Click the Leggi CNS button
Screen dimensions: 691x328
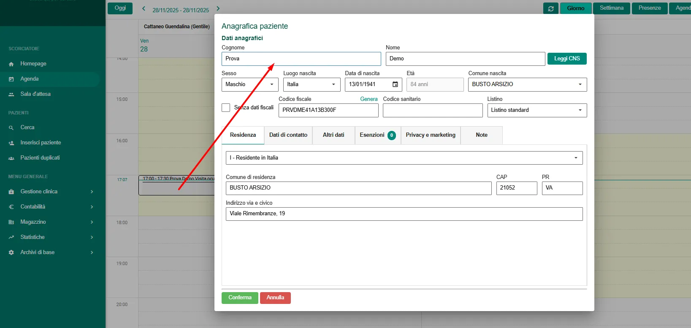point(566,59)
